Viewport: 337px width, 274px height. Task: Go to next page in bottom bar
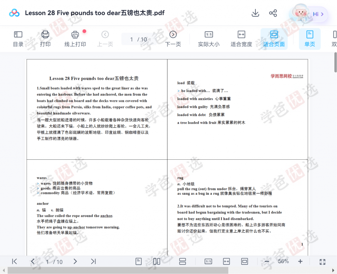point(75,261)
